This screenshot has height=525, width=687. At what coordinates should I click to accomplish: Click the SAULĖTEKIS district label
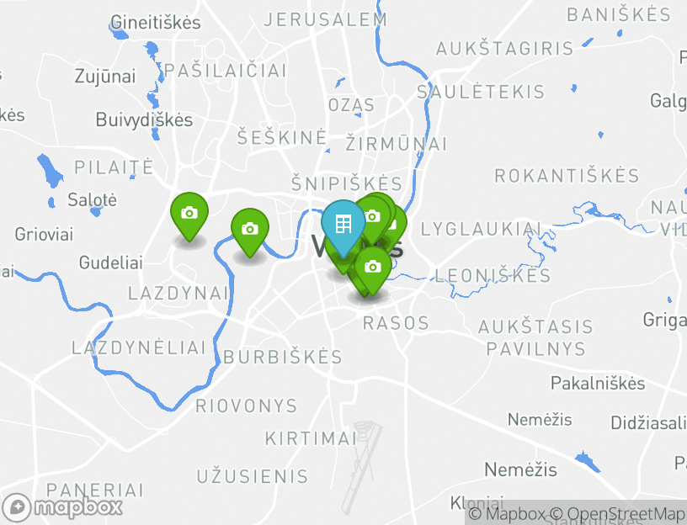click(x=481, y=92)
